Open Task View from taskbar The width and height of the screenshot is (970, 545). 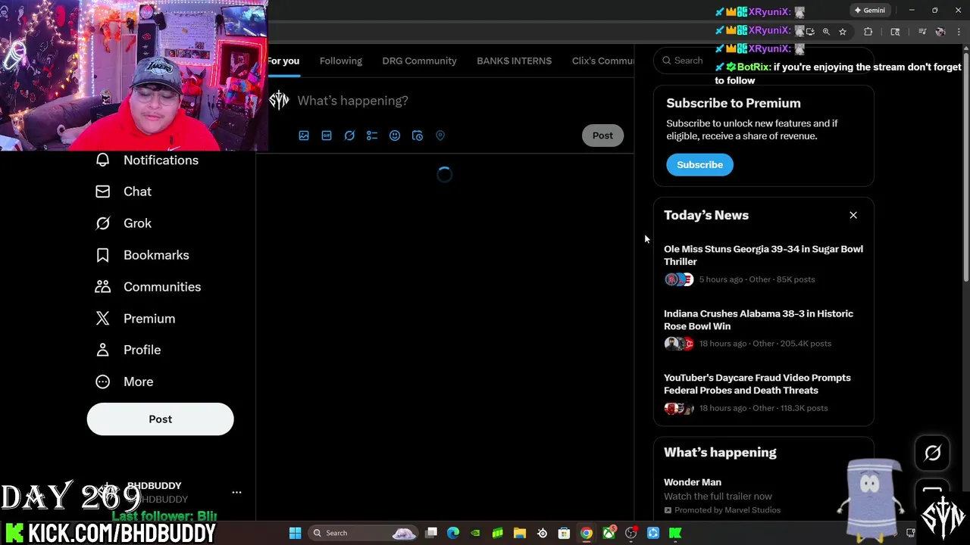431,533
